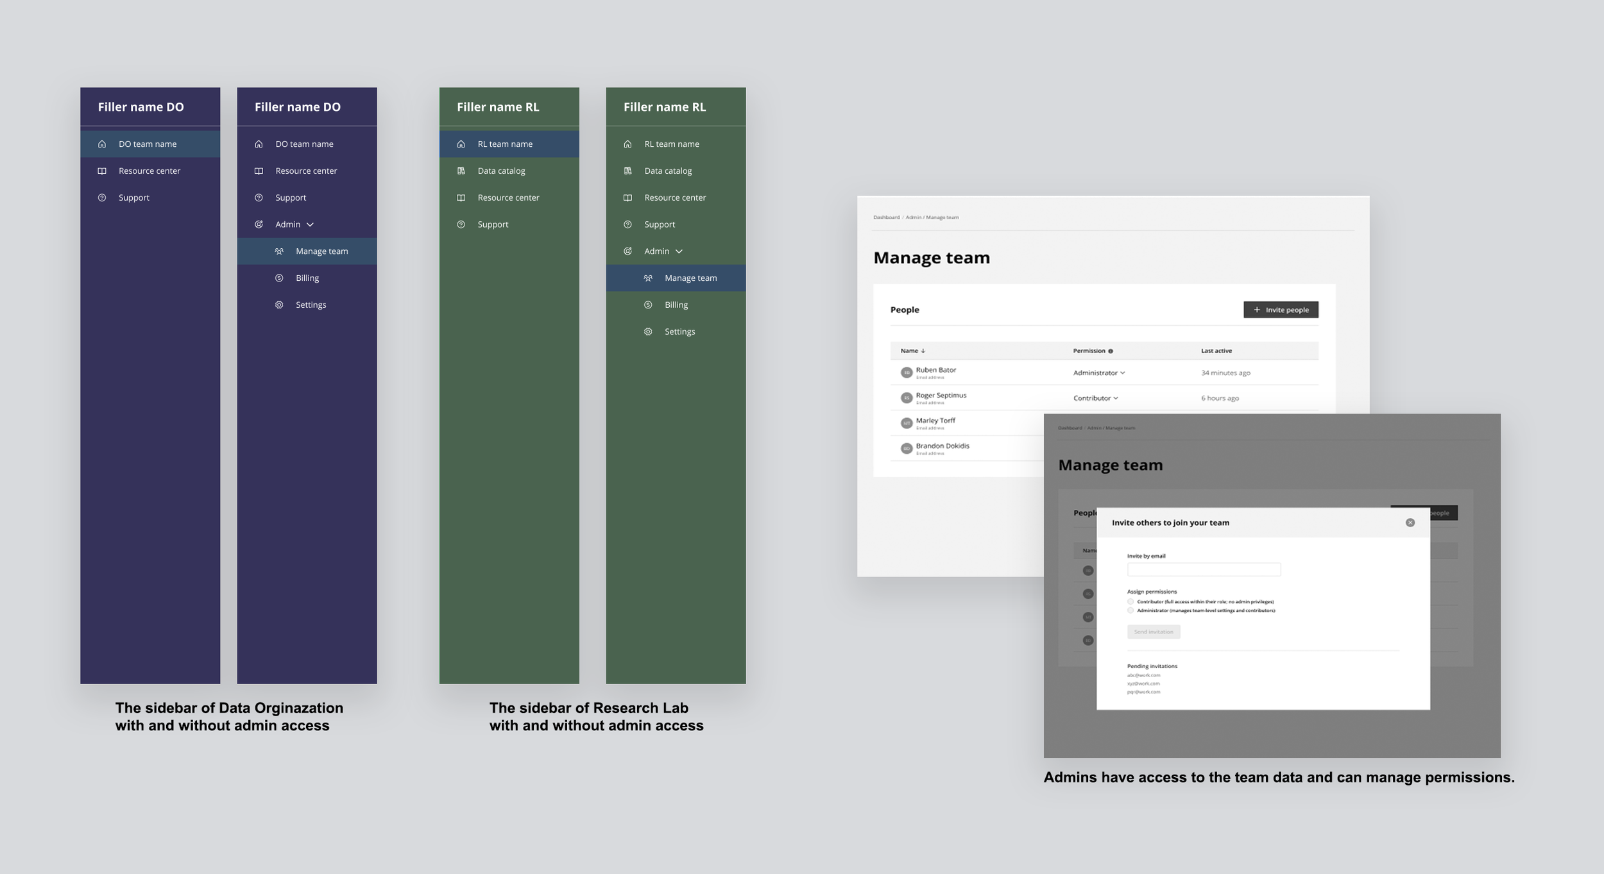Open highlighted Manage team item in green sidebar
The image size is (1604, 874).
coord(690,278)
